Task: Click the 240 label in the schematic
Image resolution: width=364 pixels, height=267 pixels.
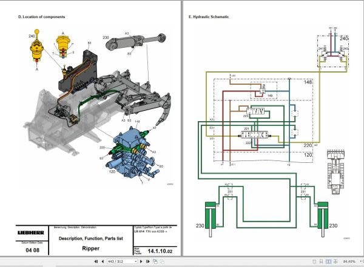Action: pos(344,38)
